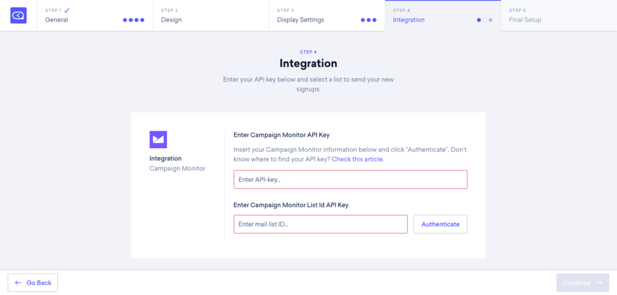Image resolution: width=617 pixels, height=295 pixels.
Task: Click the 'Campaign Monitor' text under Integration
Action: tap(177, 169)
